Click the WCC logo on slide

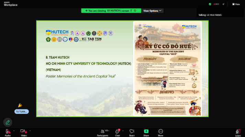[83, 39]
